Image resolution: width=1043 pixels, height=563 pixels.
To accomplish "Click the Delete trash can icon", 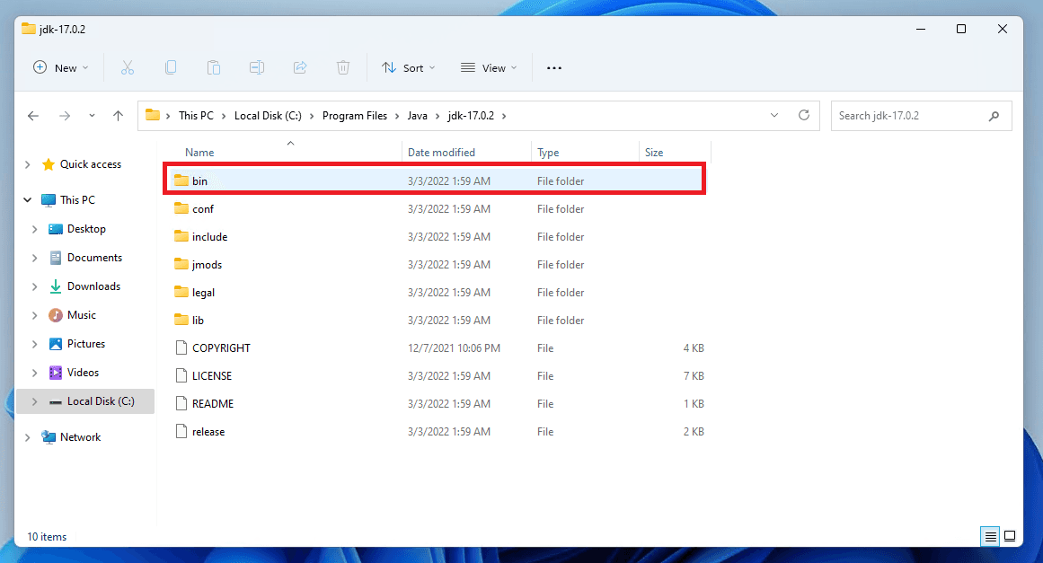I will (x=342, y=68).
